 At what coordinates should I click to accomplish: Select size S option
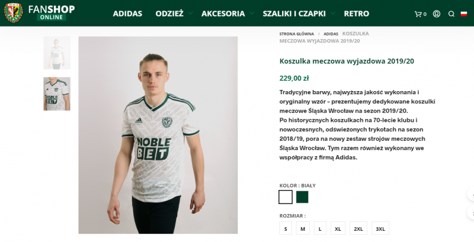point(286,228)
